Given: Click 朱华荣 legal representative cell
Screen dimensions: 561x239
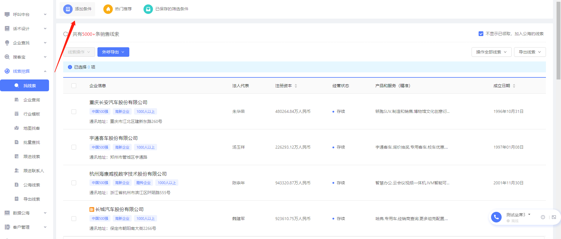Looking at the screenshot, I should point(239,112).
